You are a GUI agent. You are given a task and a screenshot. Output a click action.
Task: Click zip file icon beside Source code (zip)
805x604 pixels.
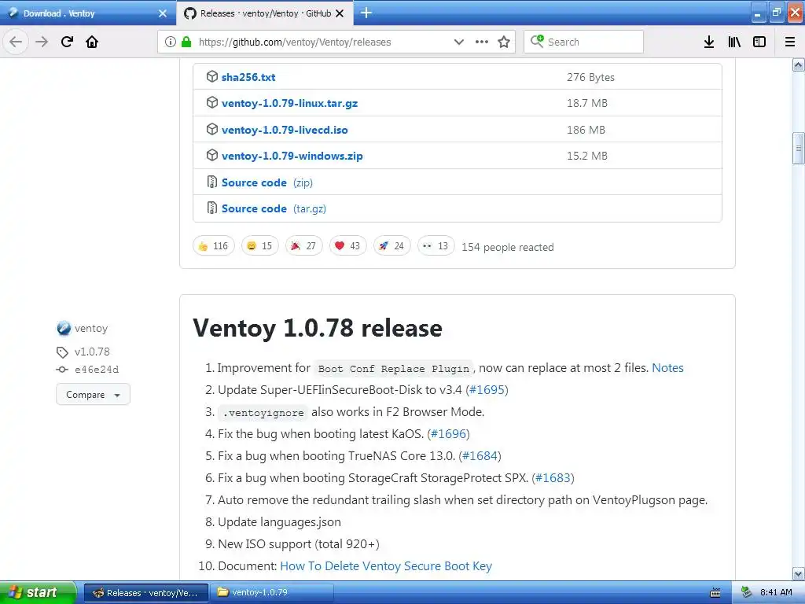tap(212, 182)
